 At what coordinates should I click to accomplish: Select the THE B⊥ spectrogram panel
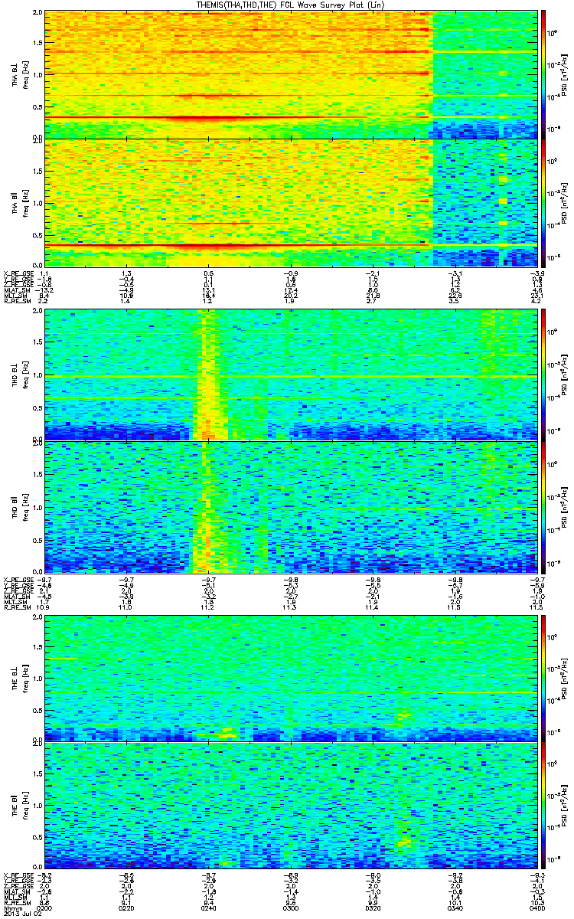tap(291, 678)
